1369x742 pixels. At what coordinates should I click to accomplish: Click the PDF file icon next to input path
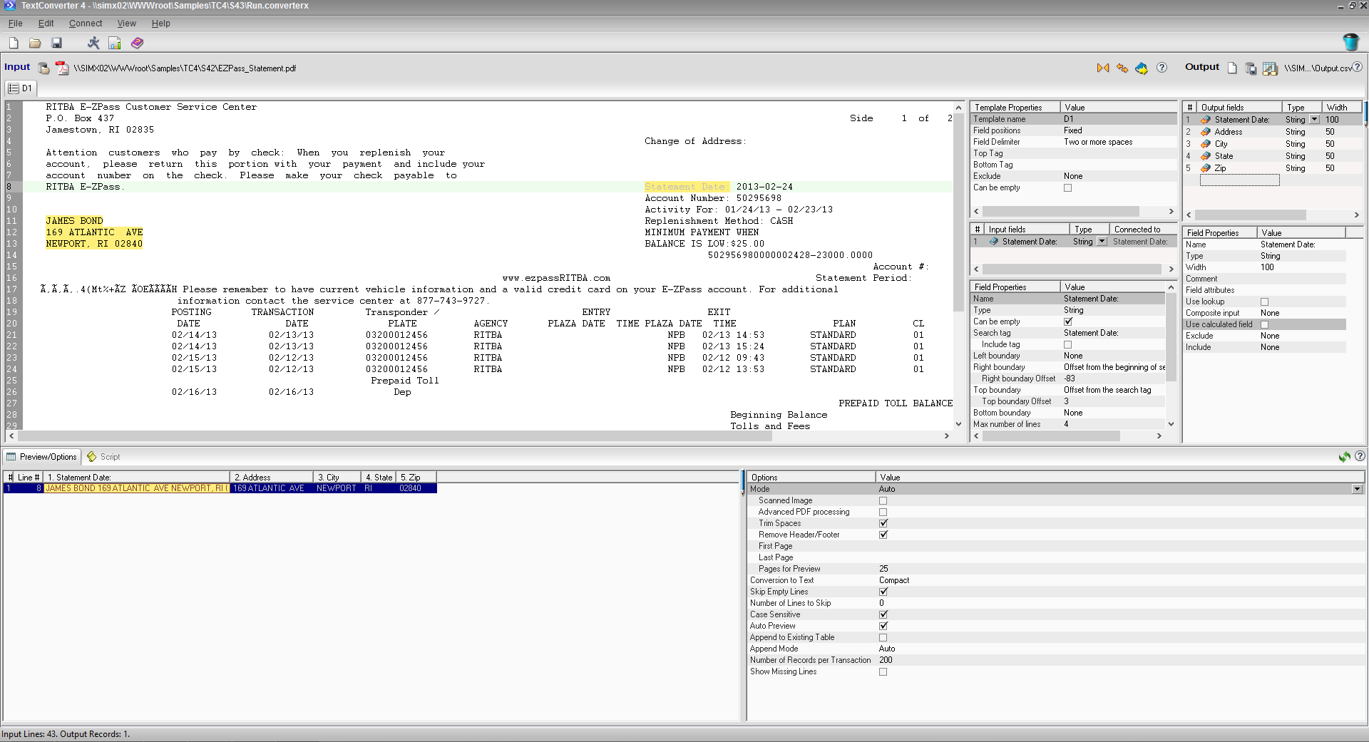(62, 68)
